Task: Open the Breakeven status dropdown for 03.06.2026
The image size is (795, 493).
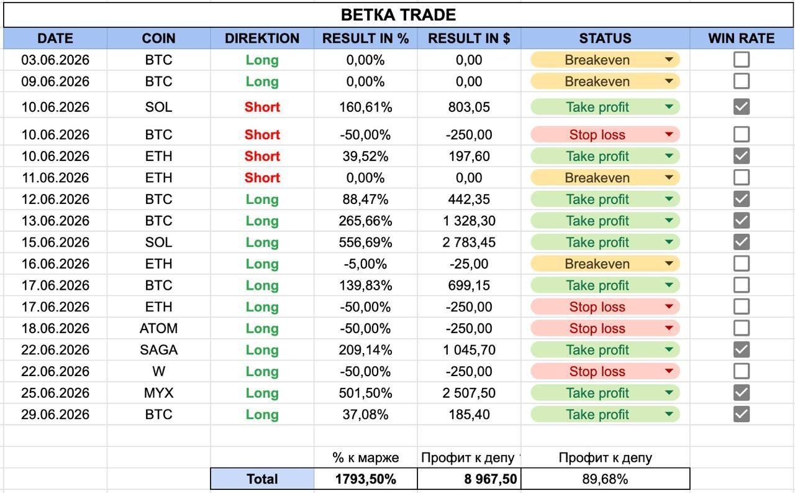Action: 669,60
